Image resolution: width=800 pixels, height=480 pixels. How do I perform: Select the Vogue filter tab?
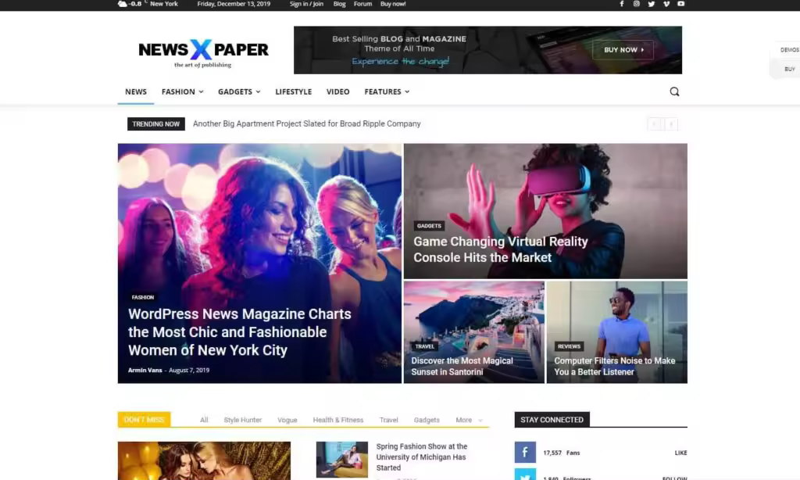pyautogui.click(x=287, y=420)
